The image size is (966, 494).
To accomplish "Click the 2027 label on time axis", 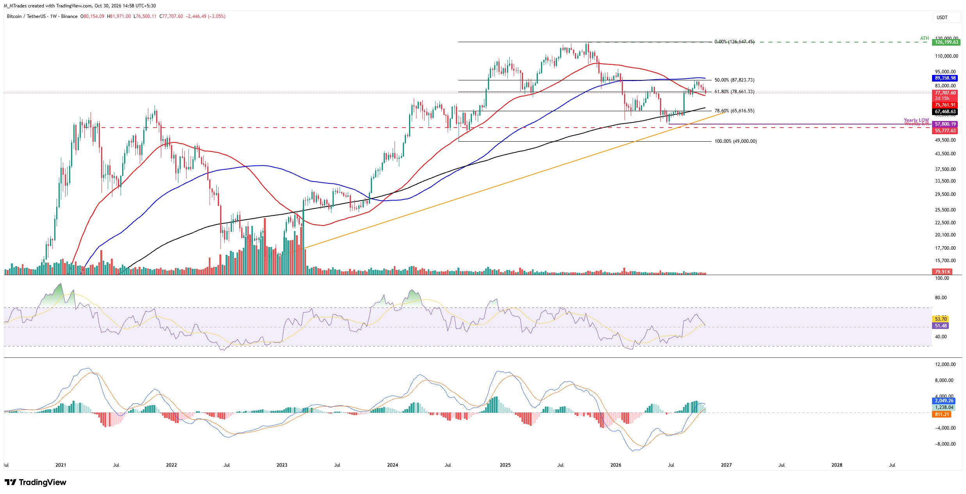I will point(726,465).
